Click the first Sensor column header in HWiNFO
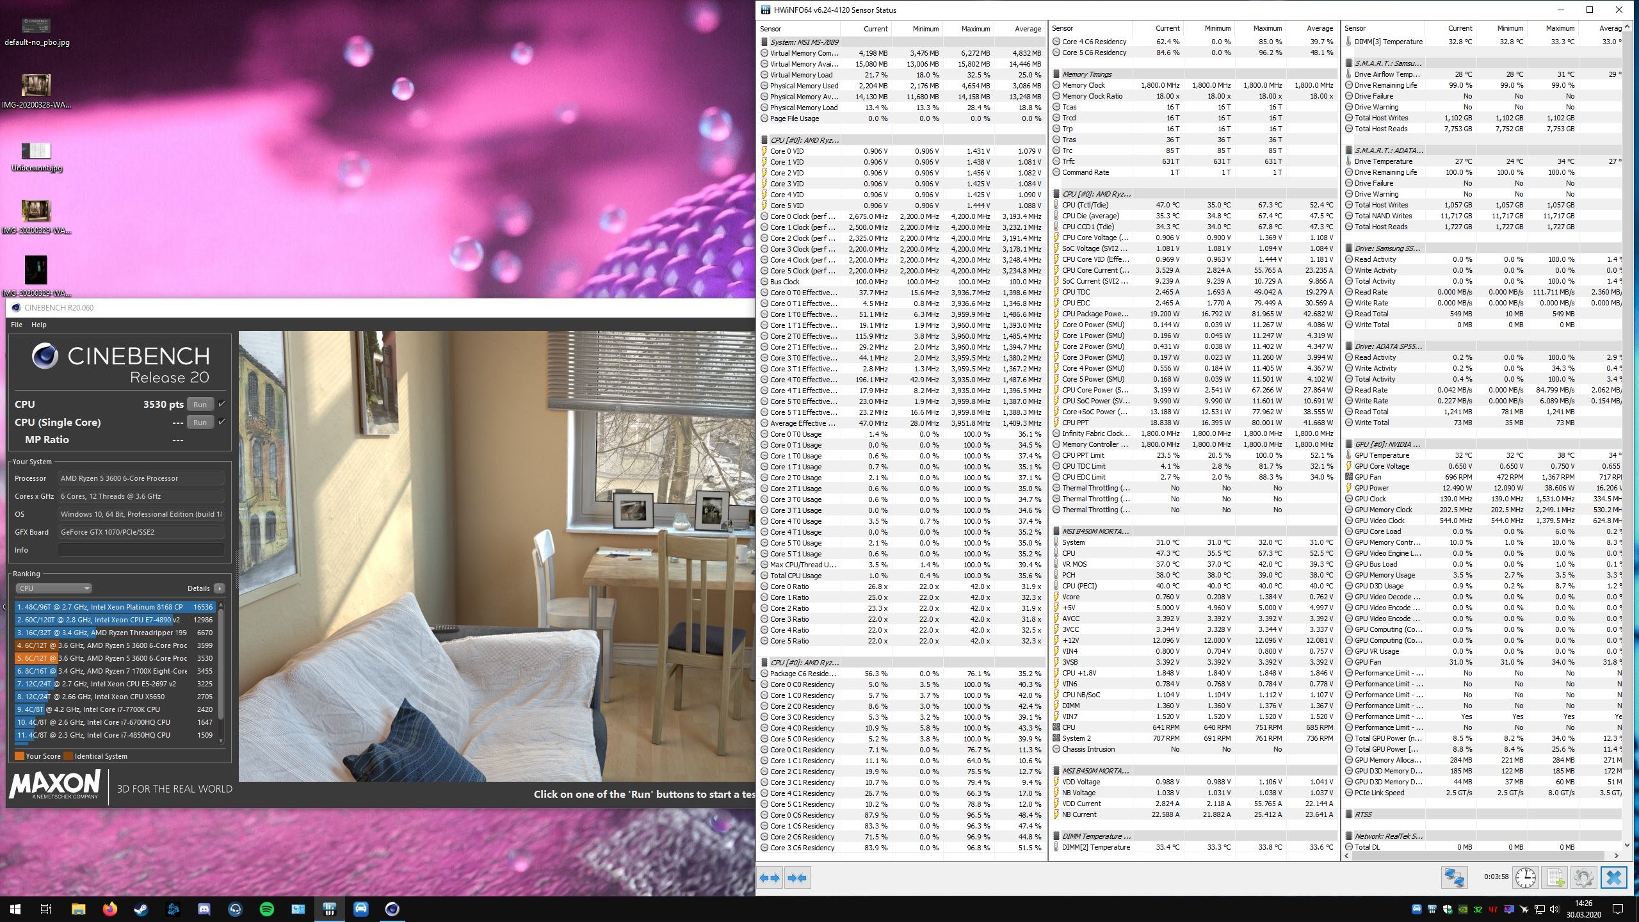Viewport: 1639px width, 922px height. pos(798,28)
